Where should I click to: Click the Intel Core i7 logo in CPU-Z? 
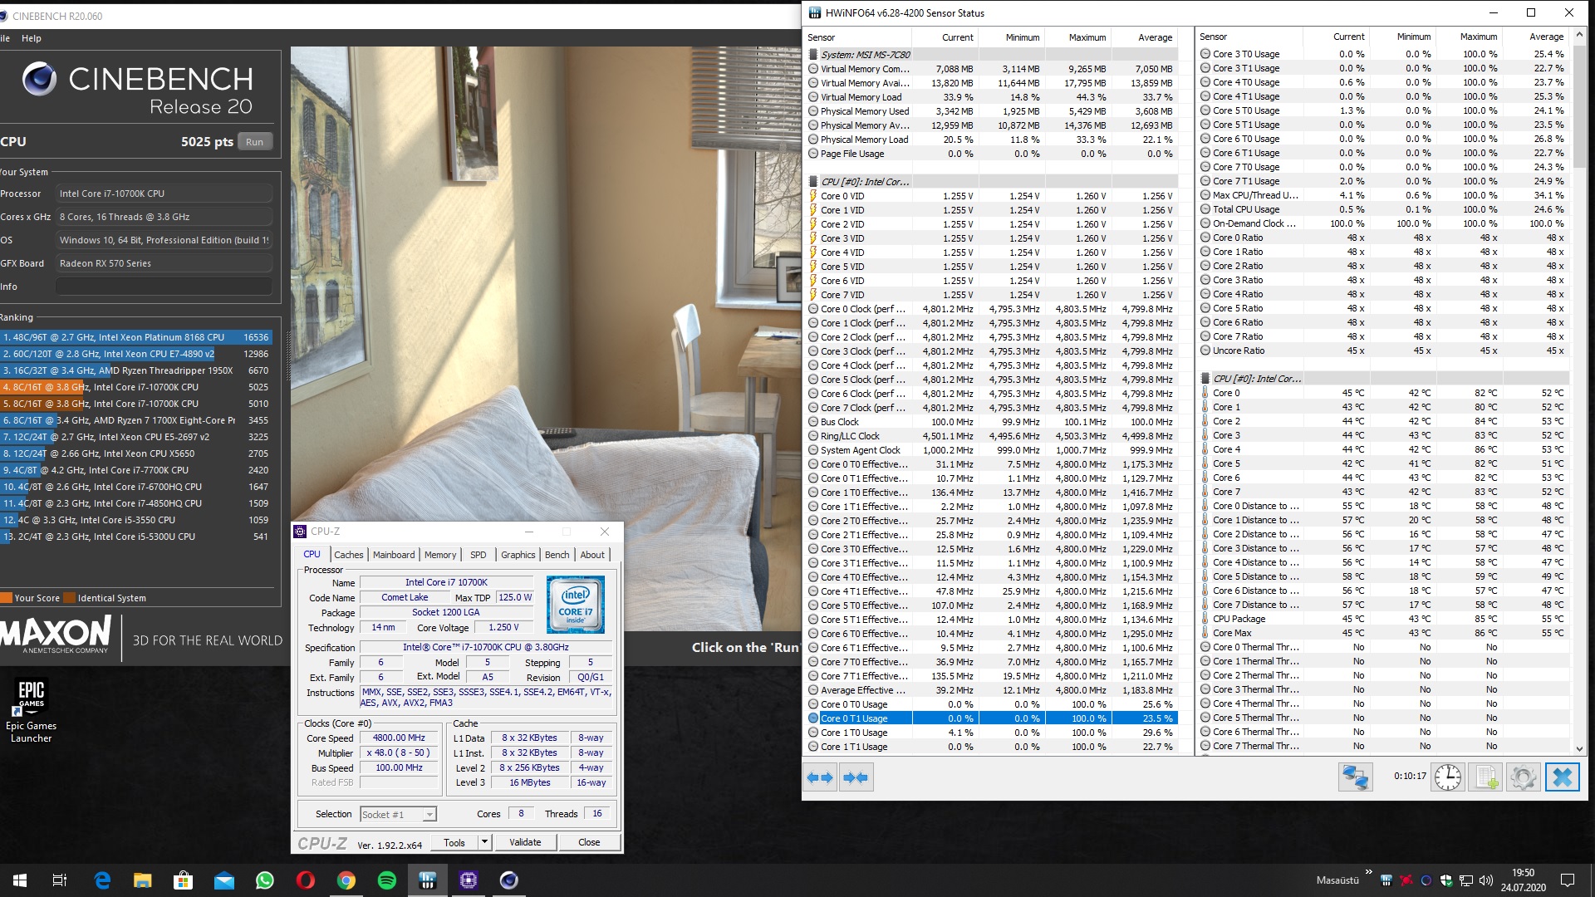click(x=575, y=605)
